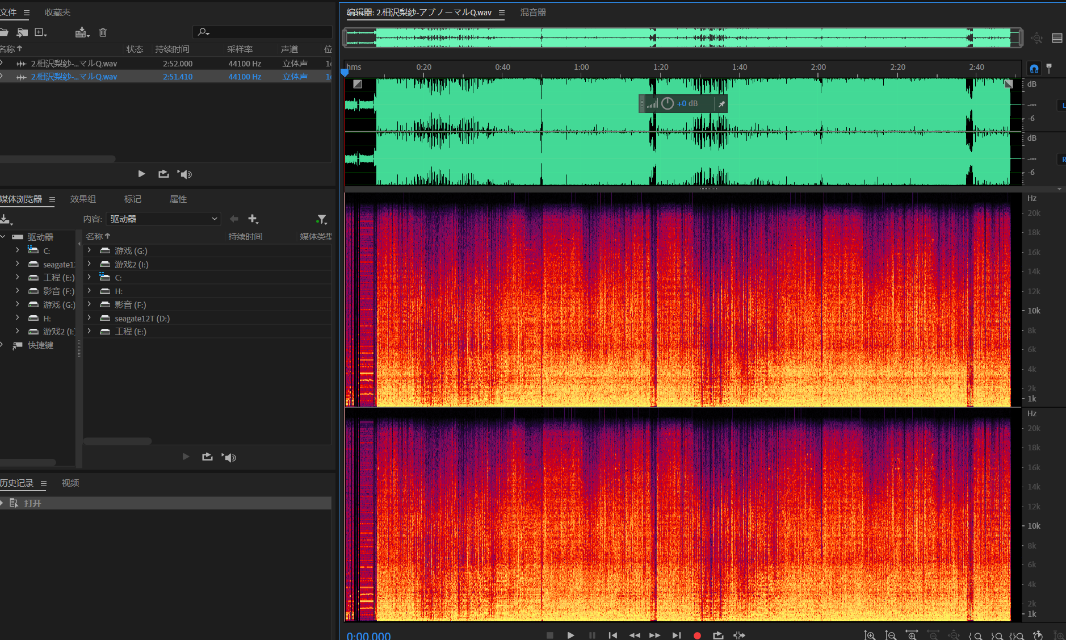Expand 游戏2 (I:) in media browser list

[x=89, y=264]
